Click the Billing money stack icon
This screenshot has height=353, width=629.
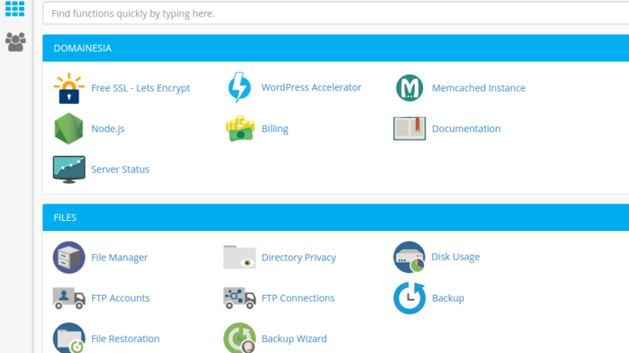click(240, 128)
